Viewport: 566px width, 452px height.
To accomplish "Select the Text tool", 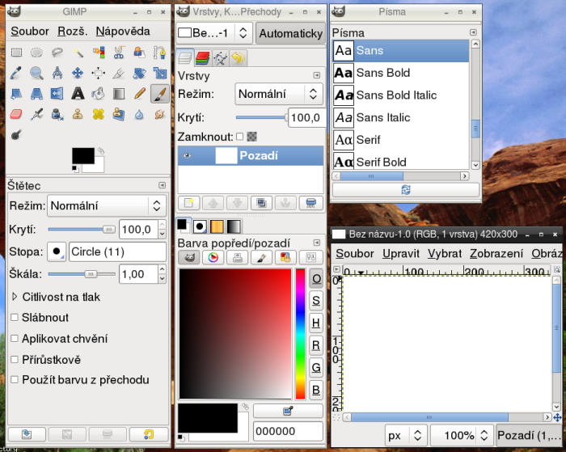I will (78, 94).
